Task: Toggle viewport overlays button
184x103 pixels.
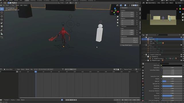Action: tap(125, 5)
